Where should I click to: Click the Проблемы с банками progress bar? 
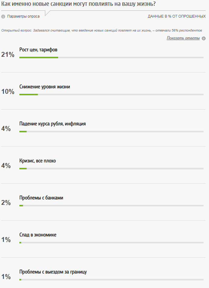pyautogui.click(x=111, y=205)
